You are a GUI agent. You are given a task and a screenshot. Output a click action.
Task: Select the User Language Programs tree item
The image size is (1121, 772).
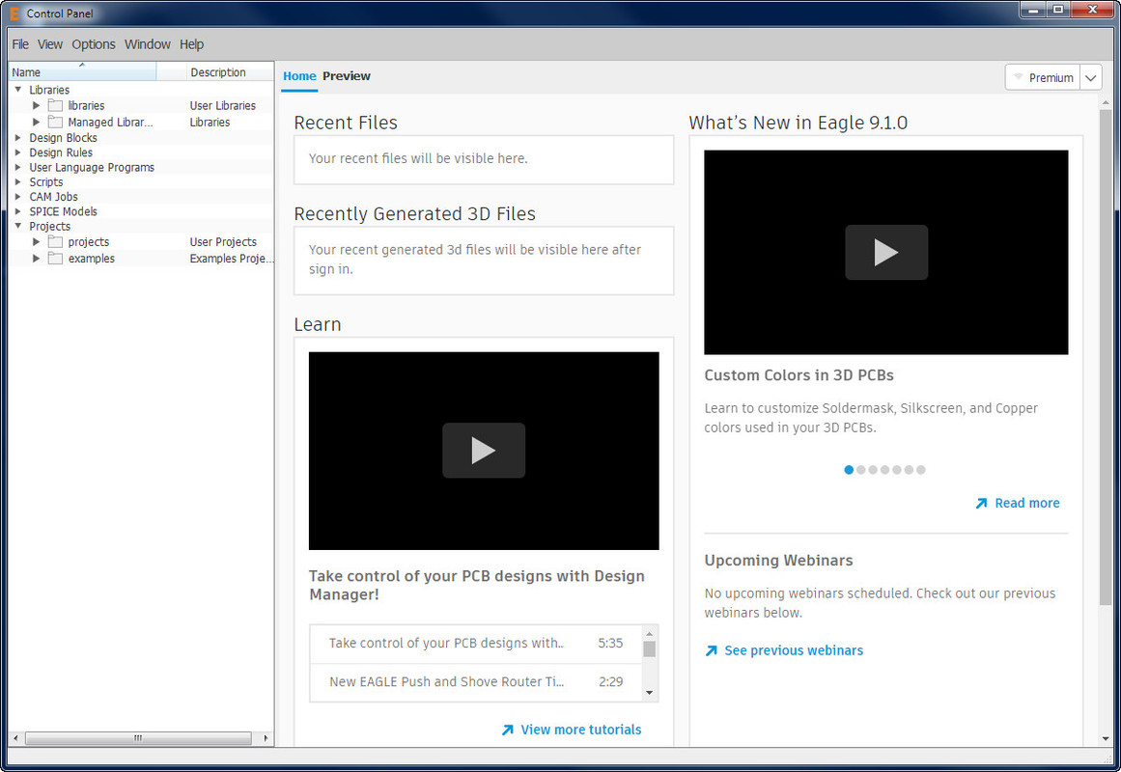click(92, 167)
